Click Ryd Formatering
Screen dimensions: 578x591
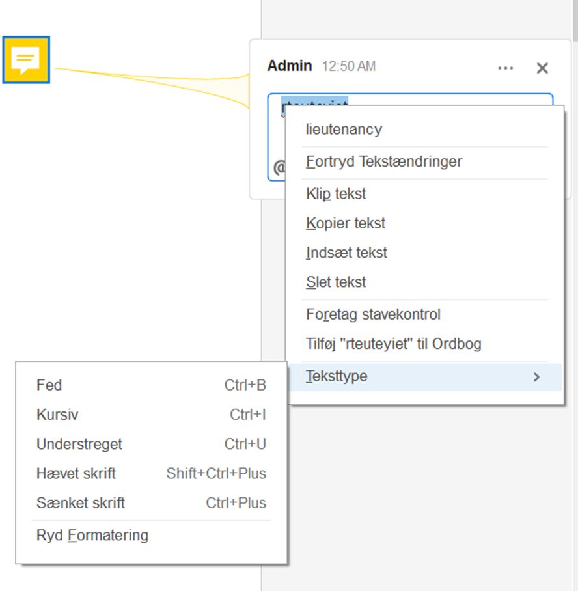[92, 535]
